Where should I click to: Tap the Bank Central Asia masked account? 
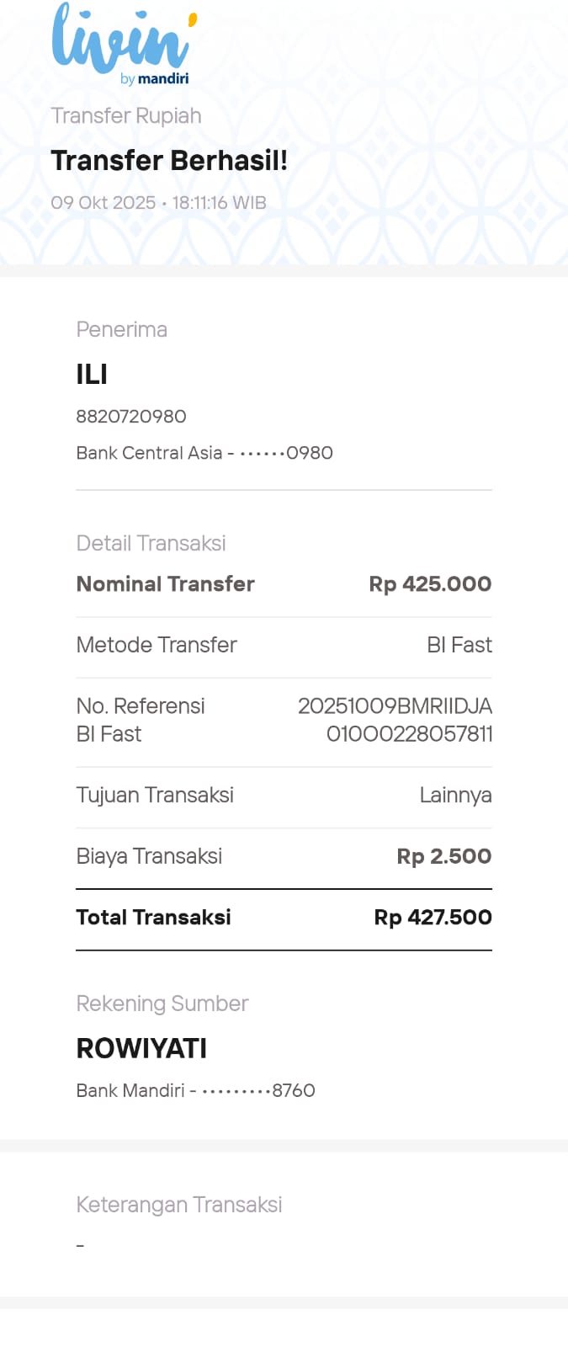tap(204, 453)
